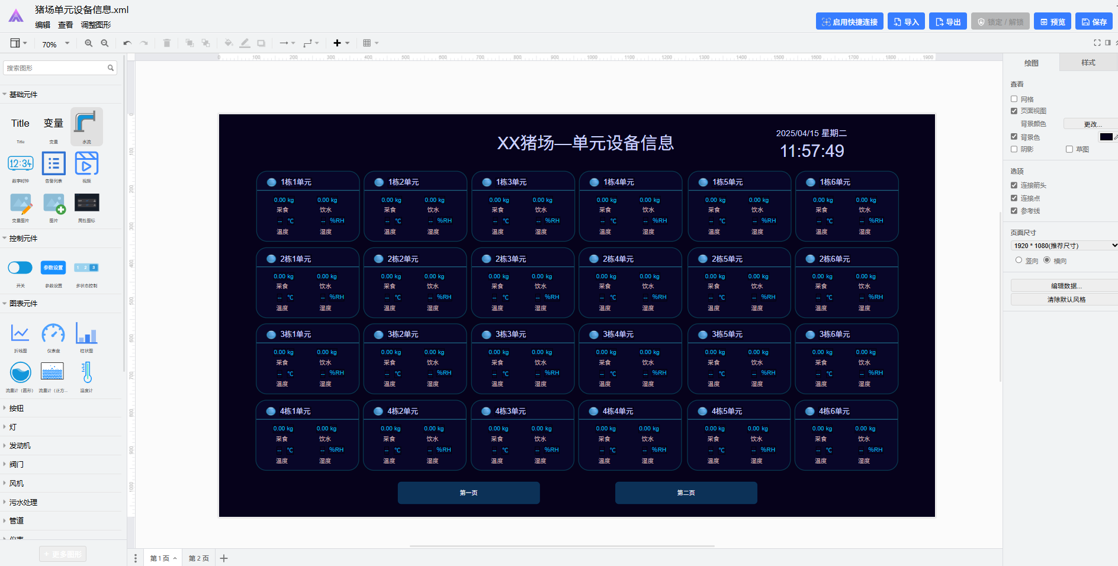Image resolution: width=1118 pixels, height=566 pixels.
Task: Uncheck the 连接箭头 option
Action: [1014, 185]
